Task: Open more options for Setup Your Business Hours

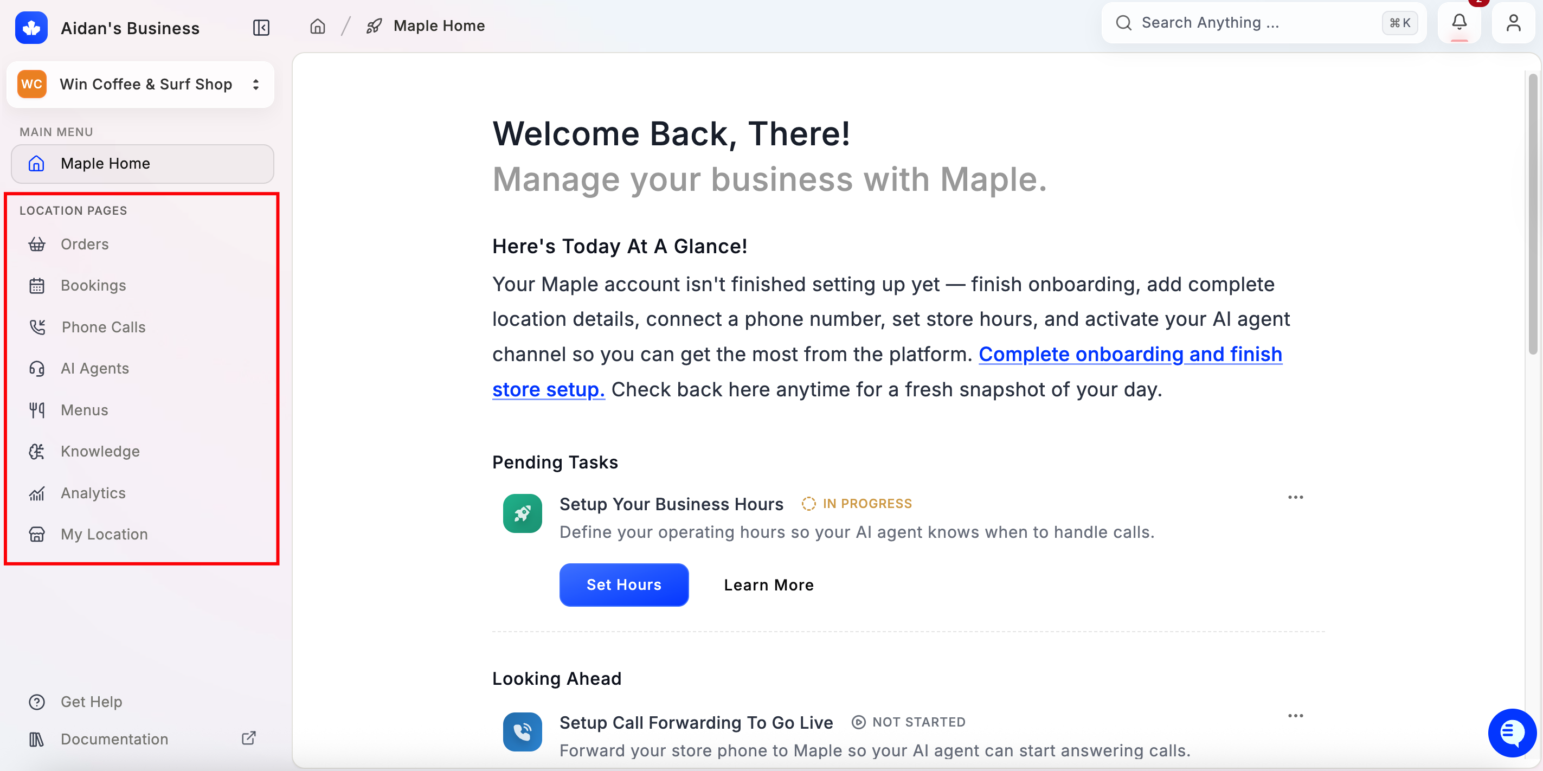Action: 1295,497
